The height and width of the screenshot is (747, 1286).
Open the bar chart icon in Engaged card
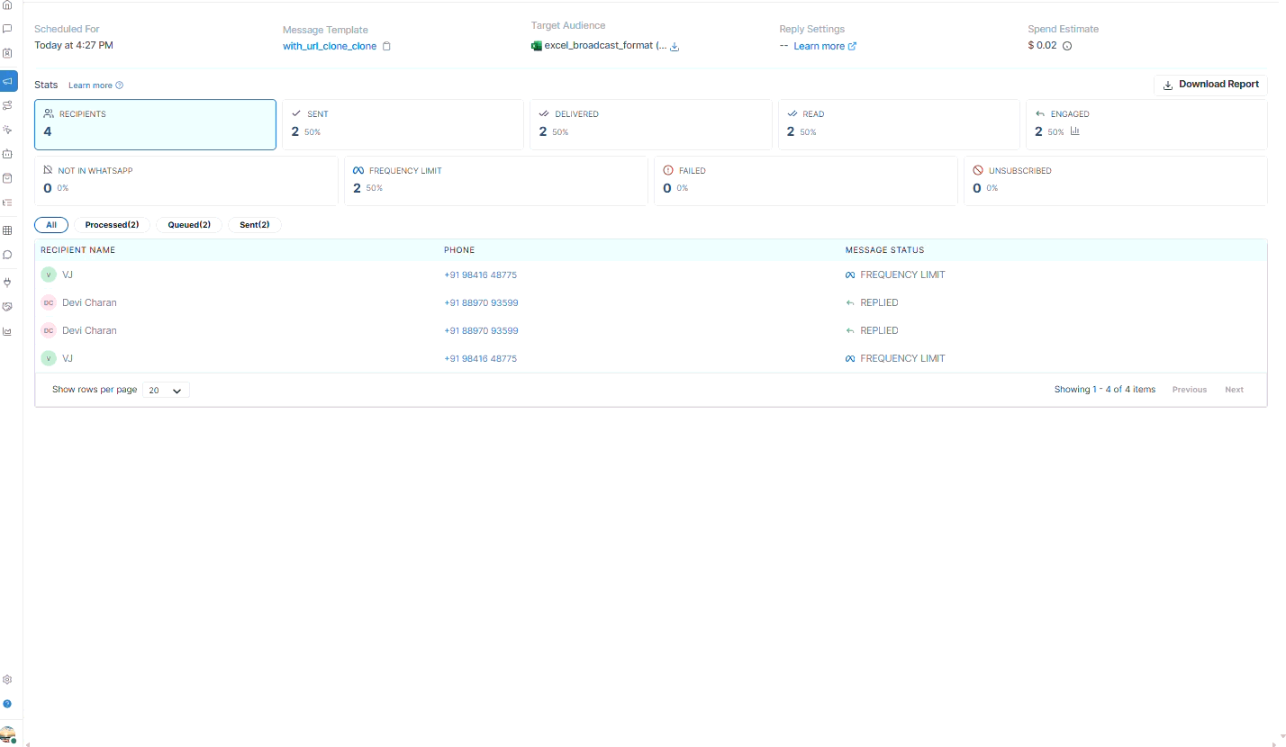(1074, 131)
